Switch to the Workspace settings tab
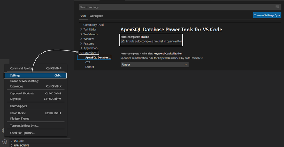 point(96,16)
